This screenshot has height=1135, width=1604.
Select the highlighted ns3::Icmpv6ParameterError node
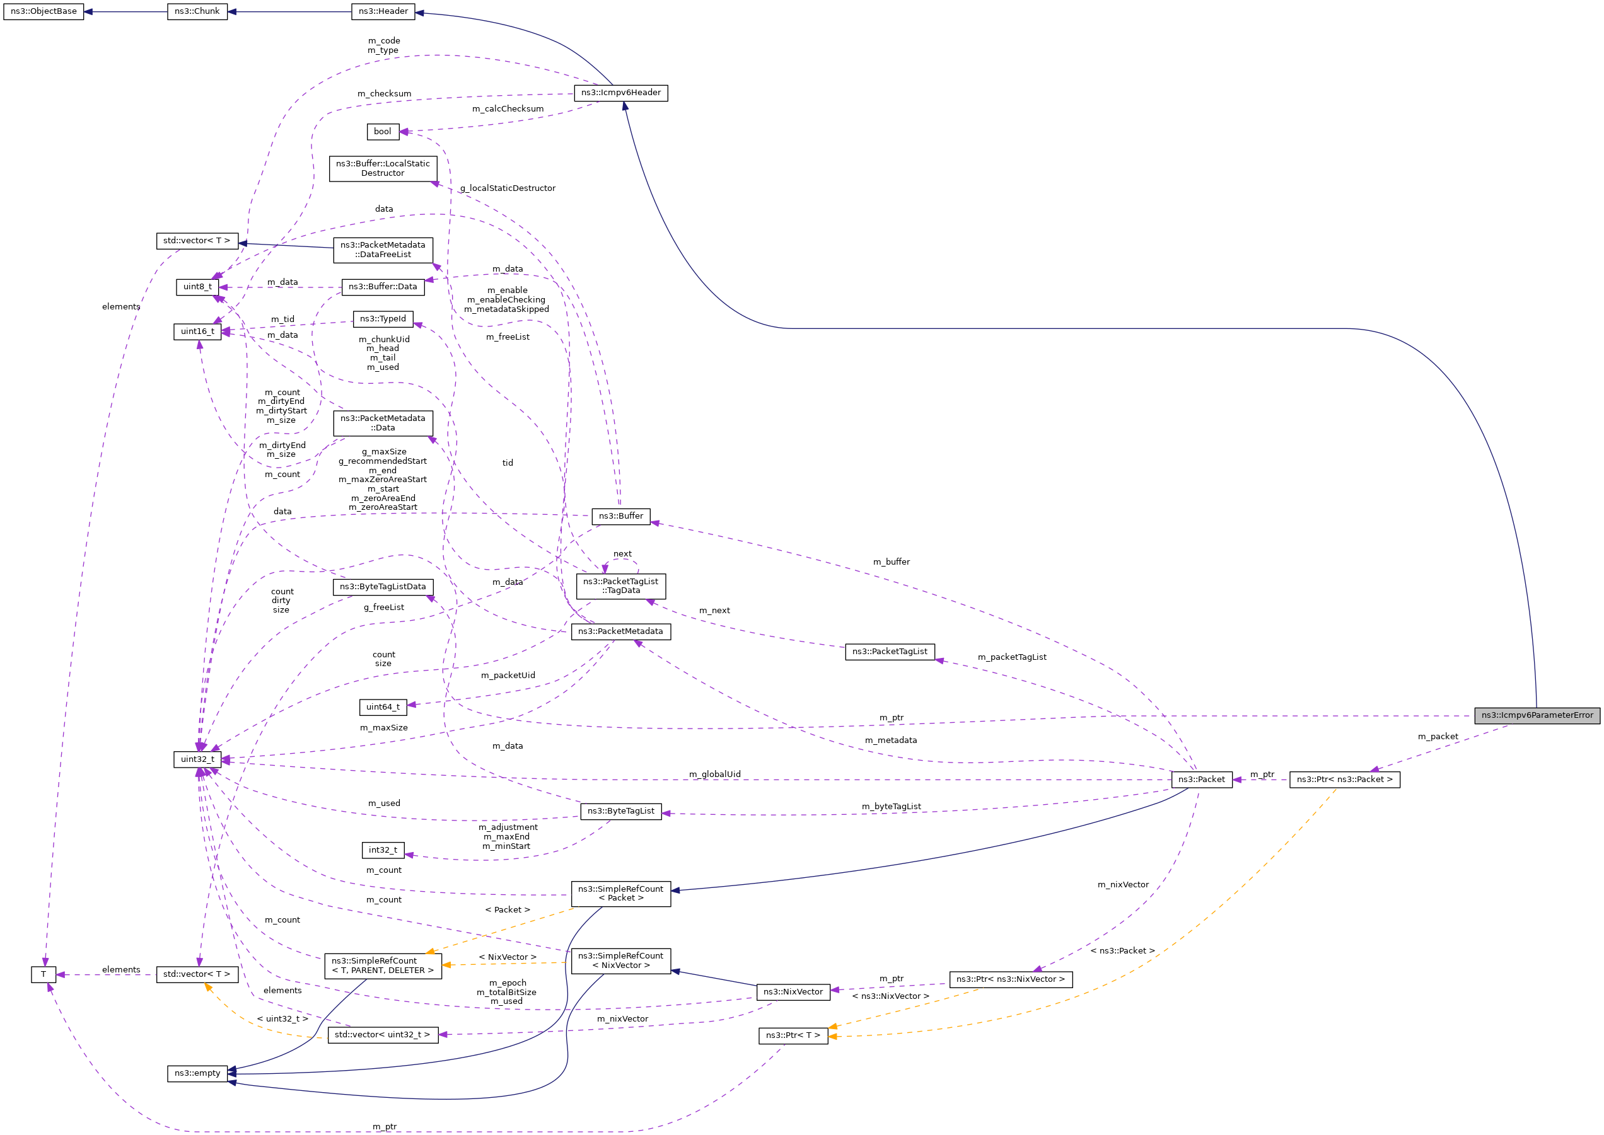tap(1538, 716)
